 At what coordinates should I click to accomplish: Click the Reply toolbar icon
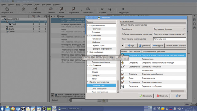click(x=51, y=9)
